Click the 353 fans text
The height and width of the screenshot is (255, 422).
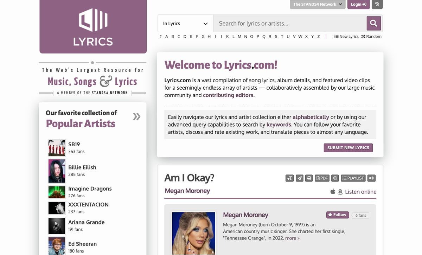tap(76, 152)
